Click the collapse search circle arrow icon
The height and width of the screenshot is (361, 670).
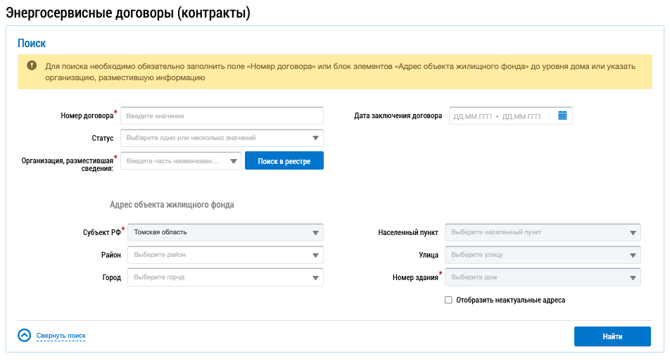point(25,336)
